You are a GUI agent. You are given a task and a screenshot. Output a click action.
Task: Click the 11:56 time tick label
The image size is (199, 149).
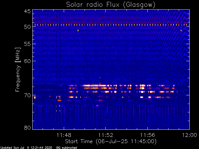tap(147, 135)
